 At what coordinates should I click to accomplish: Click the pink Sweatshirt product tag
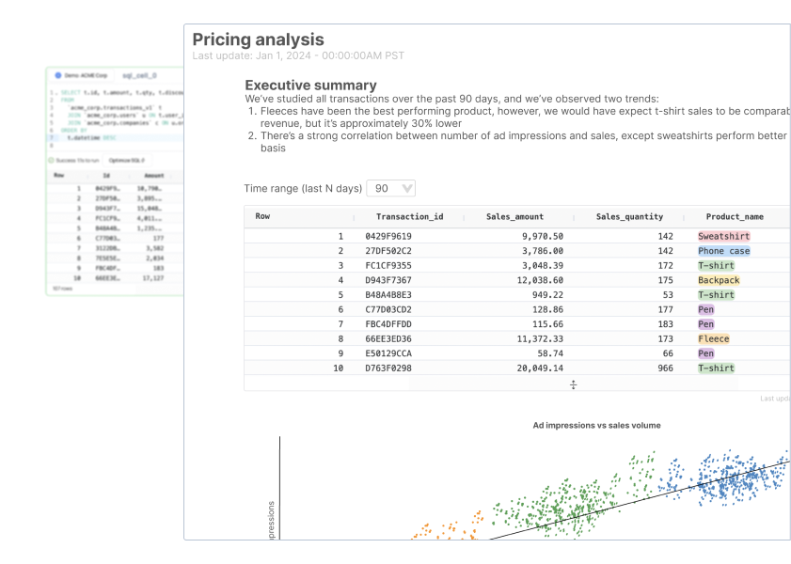[724, 237]
